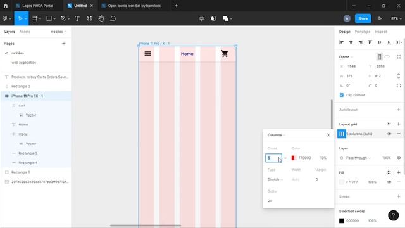
Task: Select the Move tool
Action: pos(20,18)
